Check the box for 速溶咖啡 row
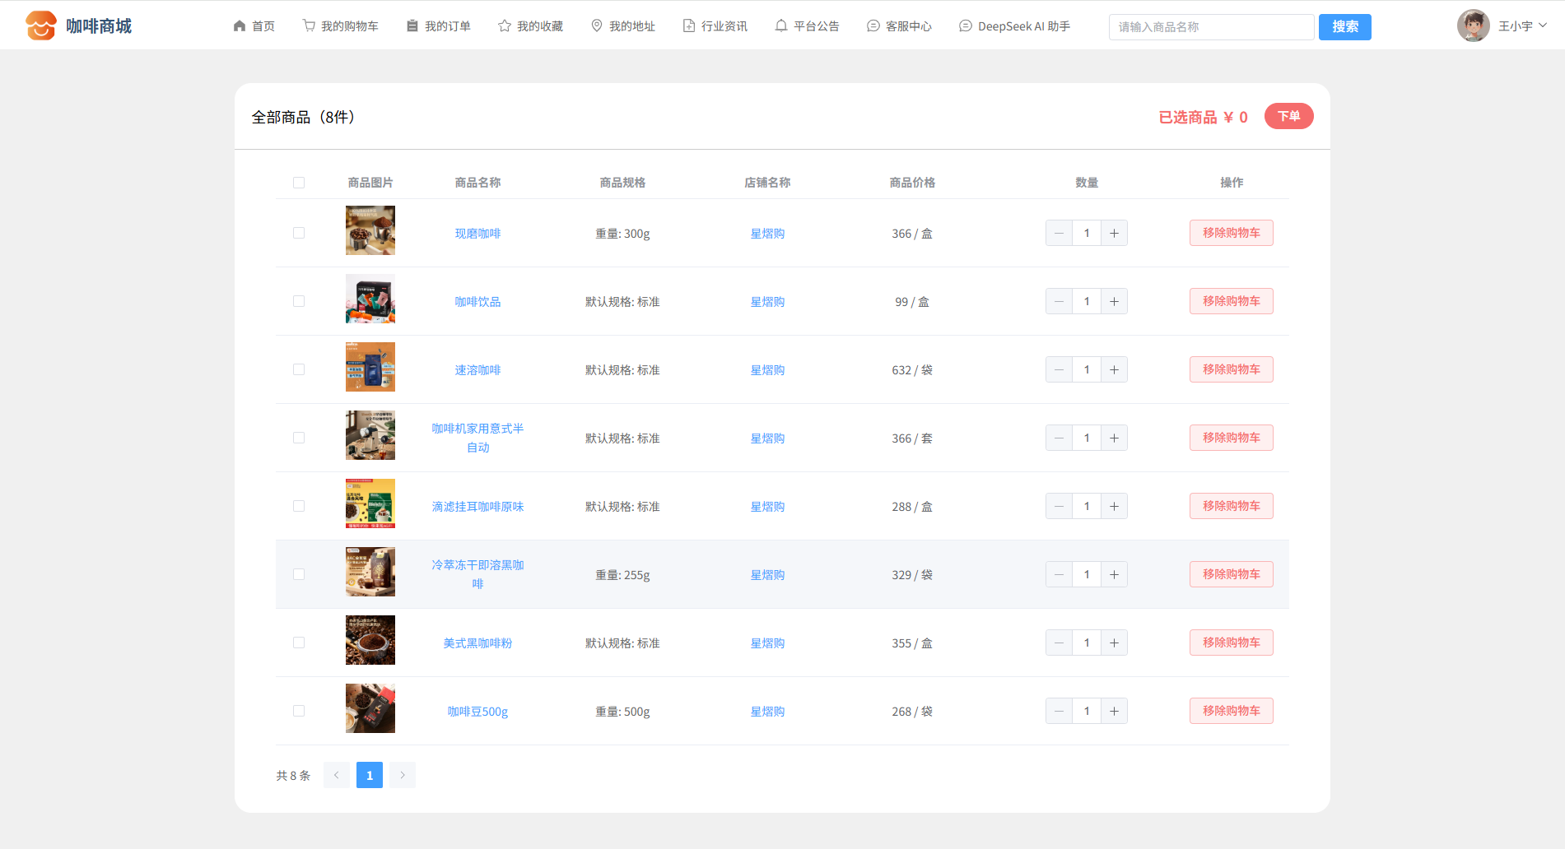Image resolution: width=1565 pixels, height=849 pixels. tap(299, 370)
